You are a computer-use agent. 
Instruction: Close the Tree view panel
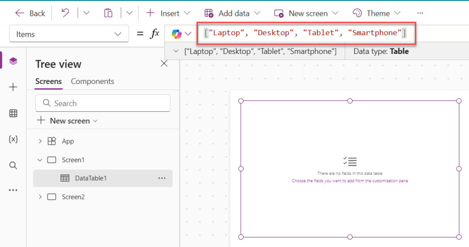pyautogui.click(x=164, y=64)
